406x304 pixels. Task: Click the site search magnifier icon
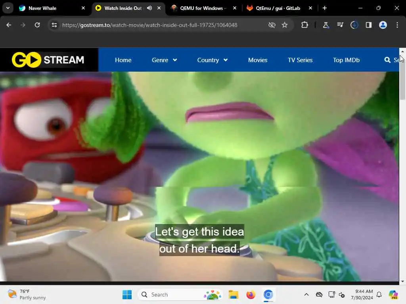coord(387,60)
